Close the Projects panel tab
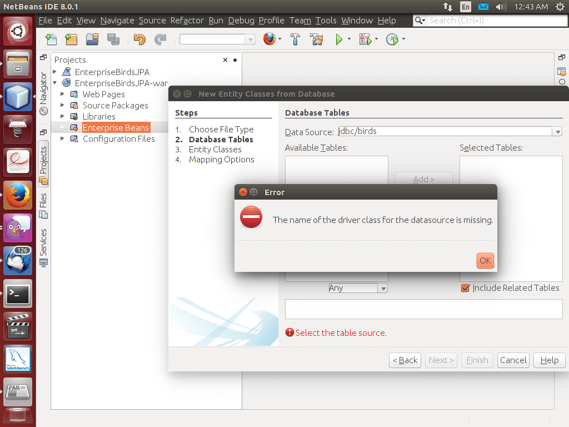569x427 pixels. (x=226, y=60)
